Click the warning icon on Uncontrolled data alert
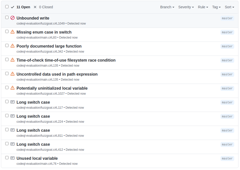Screen dimensions: 240x170 pos(13,74)
